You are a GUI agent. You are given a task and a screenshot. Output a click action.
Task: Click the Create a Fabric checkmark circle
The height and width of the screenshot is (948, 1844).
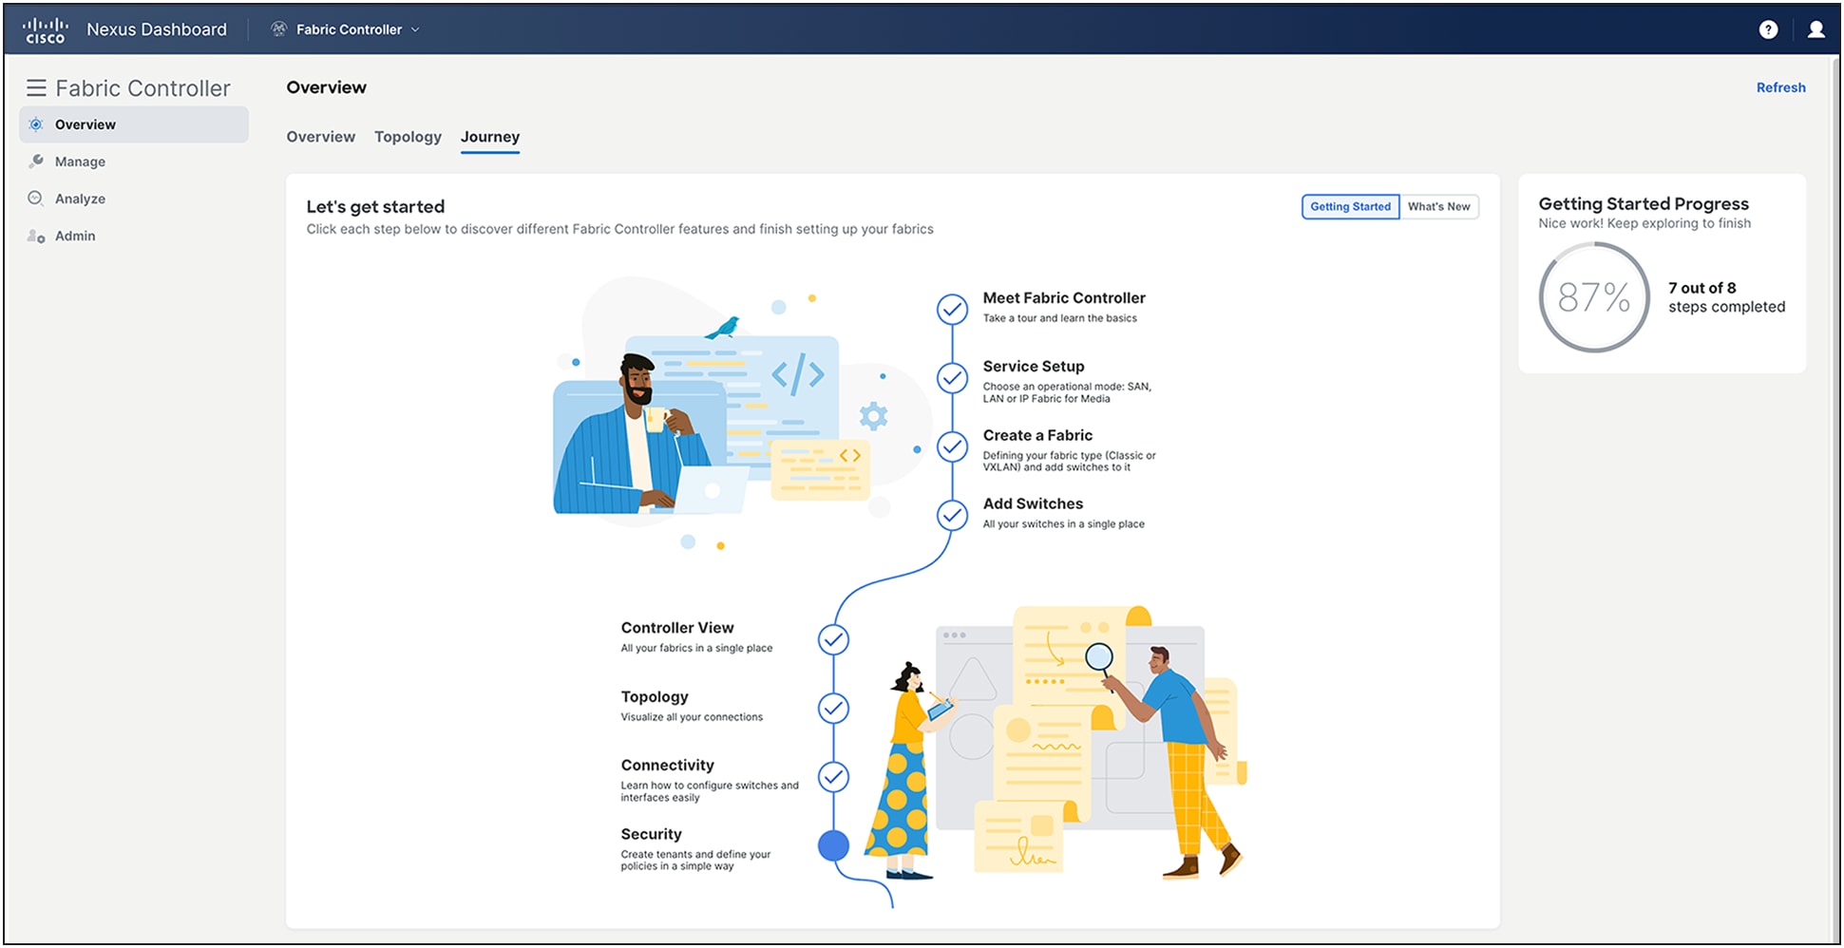click(x=952, y=446)
